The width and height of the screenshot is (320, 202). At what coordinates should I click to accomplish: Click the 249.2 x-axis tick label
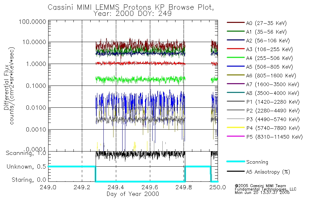click(82, 187)
